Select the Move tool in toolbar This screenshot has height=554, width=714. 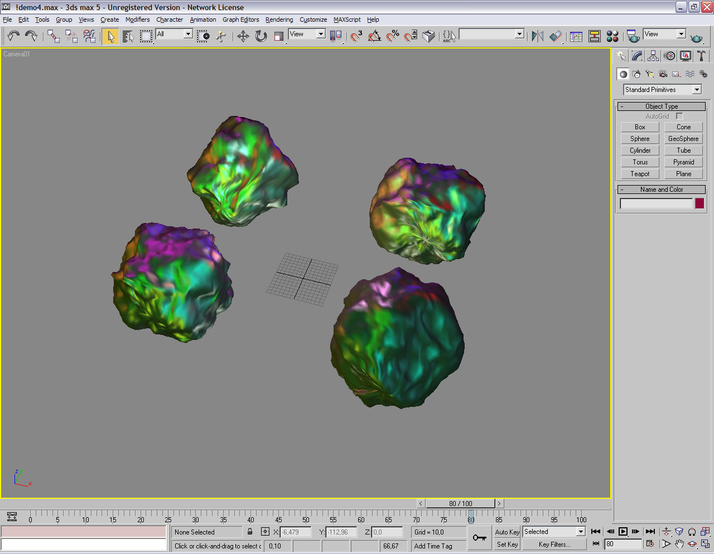pyautogui.click(x=243, y=36)
